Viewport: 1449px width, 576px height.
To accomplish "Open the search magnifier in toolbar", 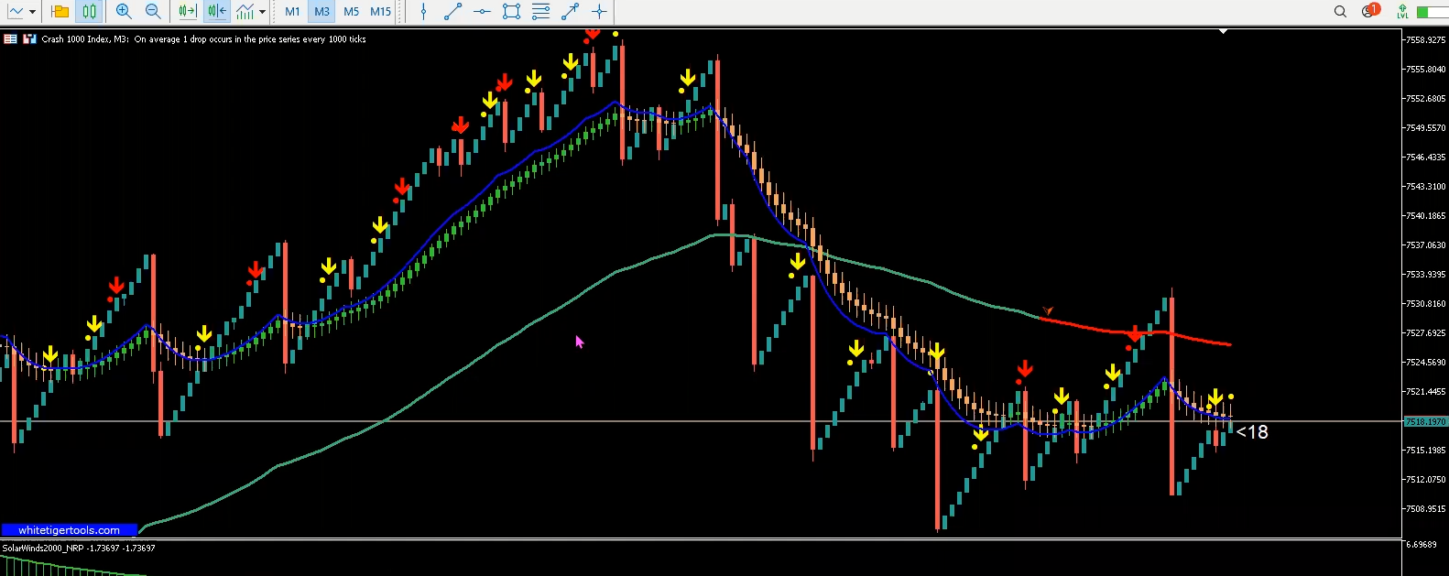I will (1340, 12).
